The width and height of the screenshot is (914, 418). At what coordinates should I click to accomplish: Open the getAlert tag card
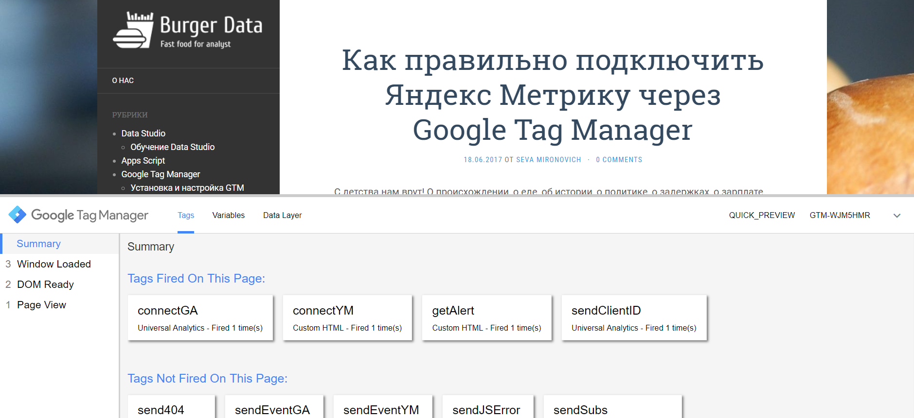[487, 318]
